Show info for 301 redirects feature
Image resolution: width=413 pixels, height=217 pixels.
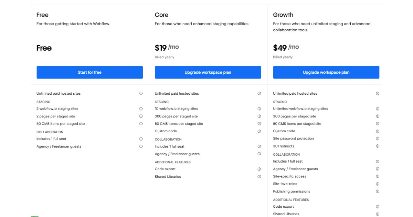378,146
